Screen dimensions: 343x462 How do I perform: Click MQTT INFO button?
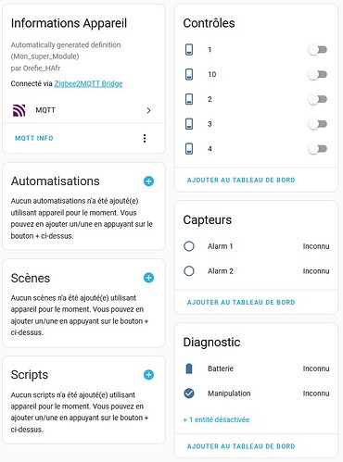(x=34, y=138)
